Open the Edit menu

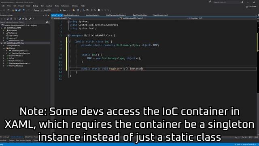[x=3, y=6]
